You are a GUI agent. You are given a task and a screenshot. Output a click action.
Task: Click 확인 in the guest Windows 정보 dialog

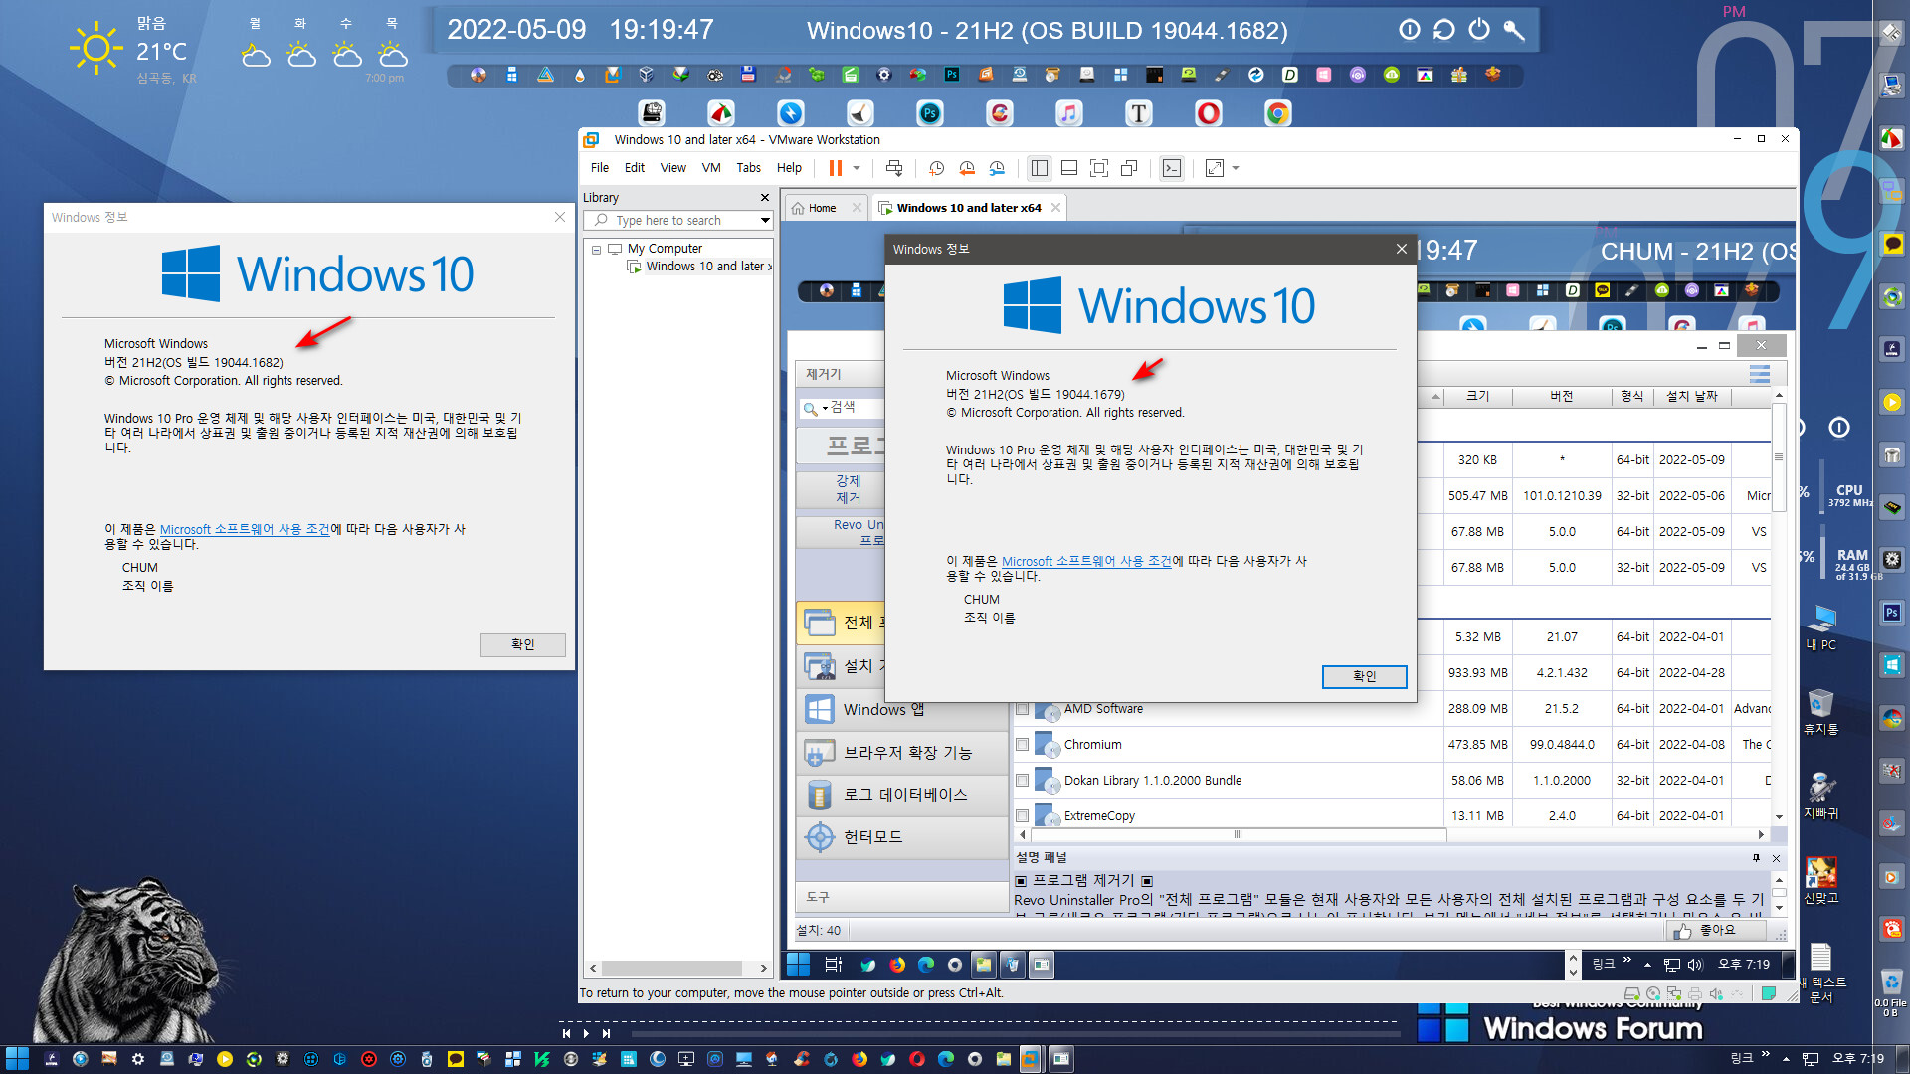coord(1365,677)
